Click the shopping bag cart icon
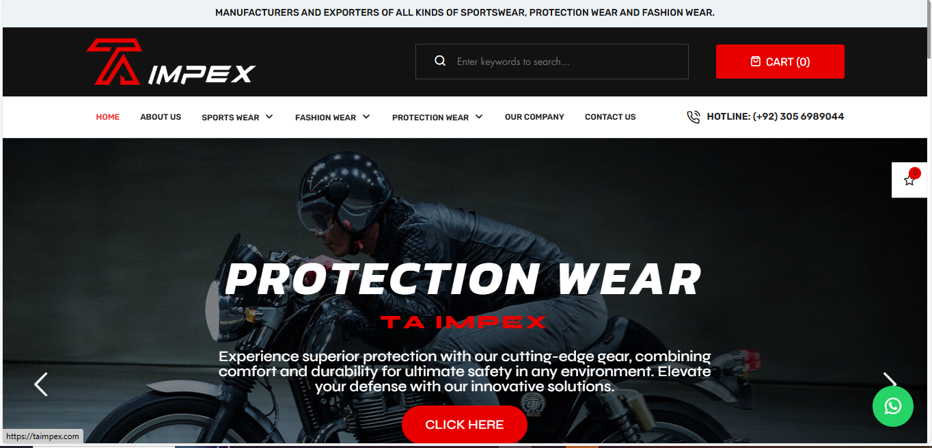 755,62
